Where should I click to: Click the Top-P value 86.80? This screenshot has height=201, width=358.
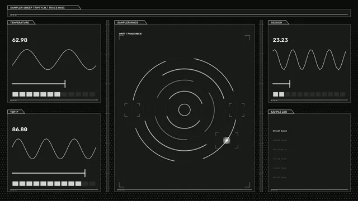click(20, 130)
